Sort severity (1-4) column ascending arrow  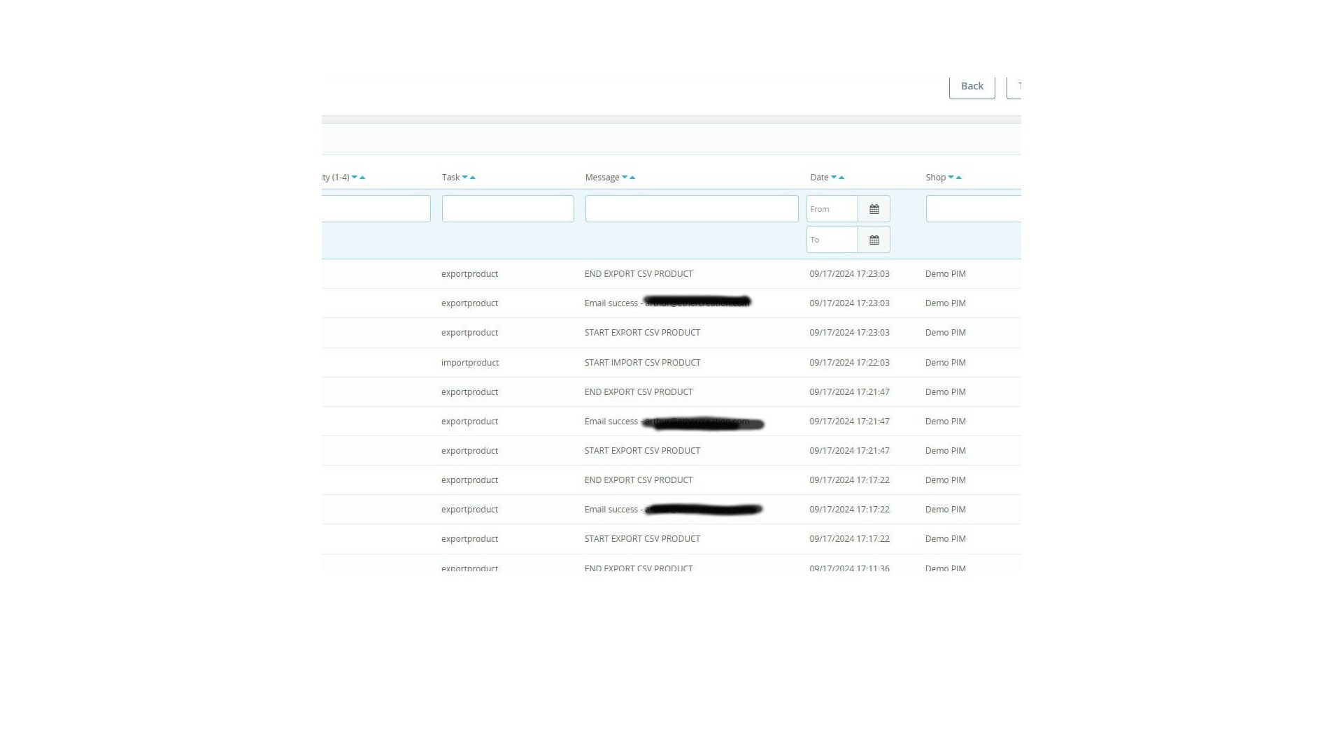click(x=362, y=178)
